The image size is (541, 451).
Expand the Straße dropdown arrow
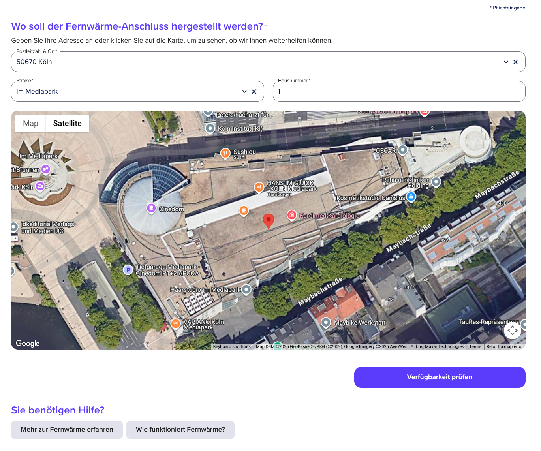click(x=244, y=92)
